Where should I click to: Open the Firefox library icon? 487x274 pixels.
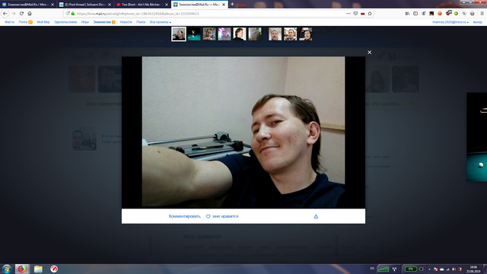point(407,14)
